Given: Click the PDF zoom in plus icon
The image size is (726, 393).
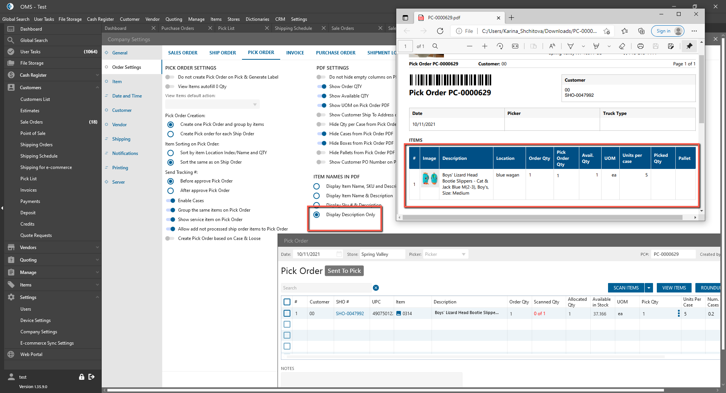Looking at the screenshot, I should (484, 46).
